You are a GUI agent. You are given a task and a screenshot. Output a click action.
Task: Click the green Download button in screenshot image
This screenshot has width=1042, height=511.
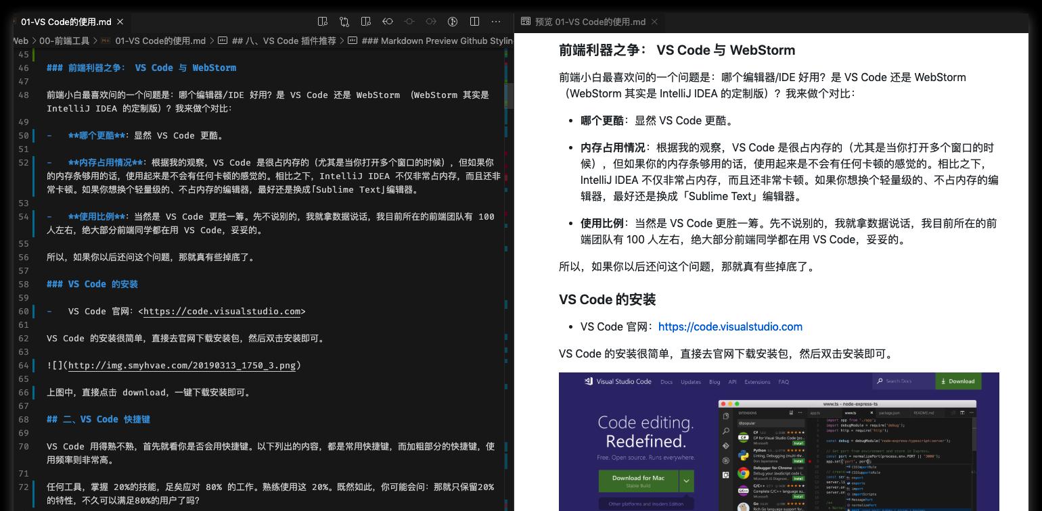pos(958,381)
